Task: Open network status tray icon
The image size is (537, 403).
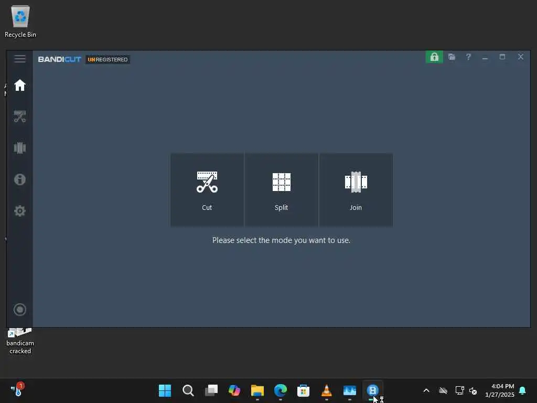Action: (x=459, y=390)
